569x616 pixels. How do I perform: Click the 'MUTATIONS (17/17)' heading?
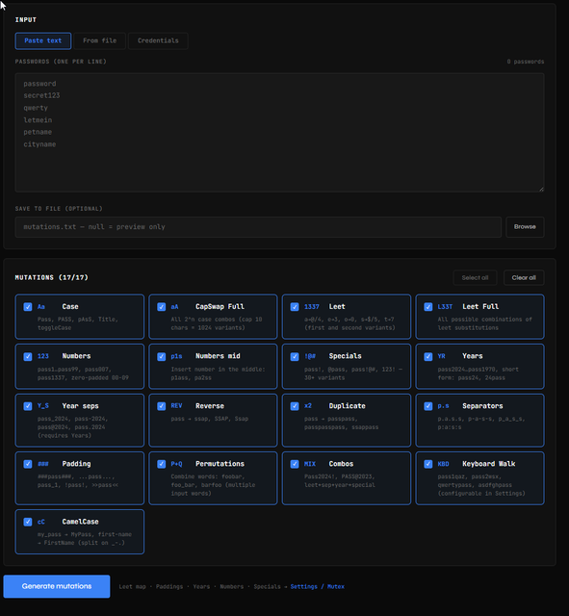tap(51, 278)
